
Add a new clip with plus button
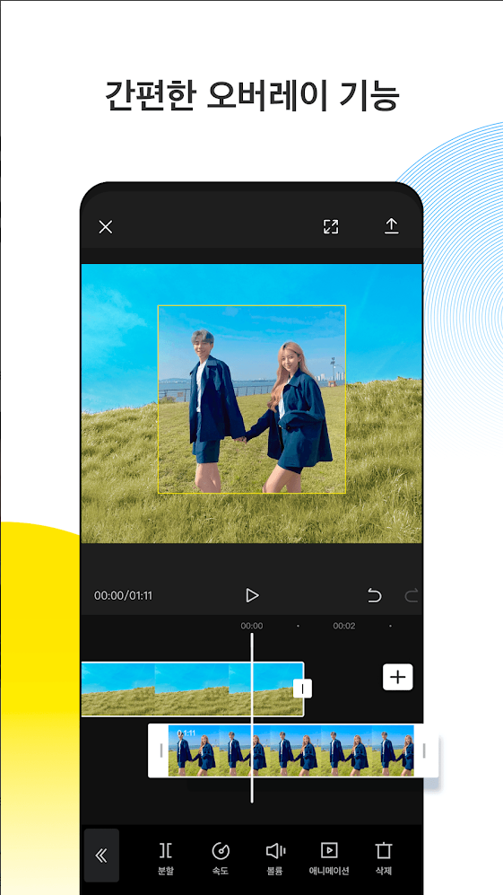[397, 677]
